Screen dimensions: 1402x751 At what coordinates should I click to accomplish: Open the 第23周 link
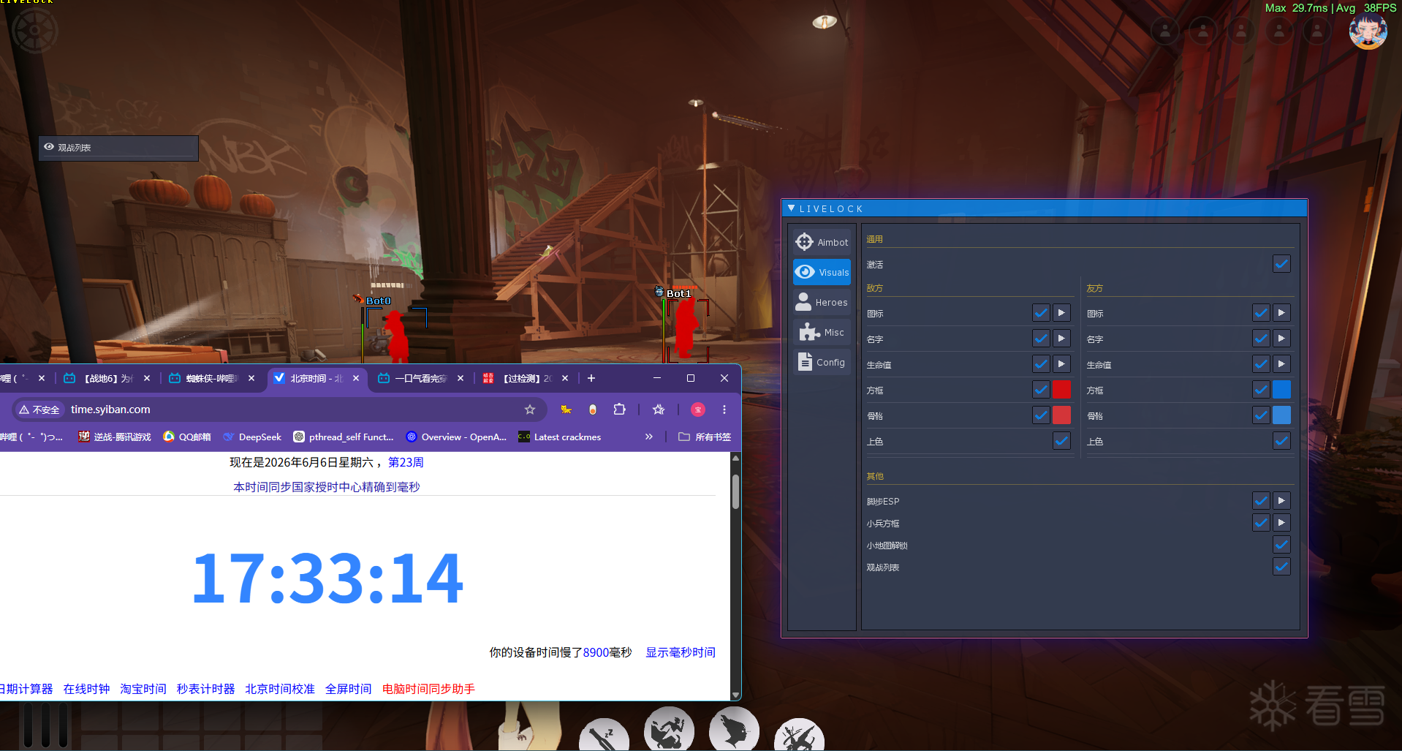tap(406, 462)
